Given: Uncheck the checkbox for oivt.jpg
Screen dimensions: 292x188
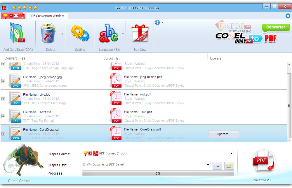Looking at the screenshot, I should tap(3, 98).
